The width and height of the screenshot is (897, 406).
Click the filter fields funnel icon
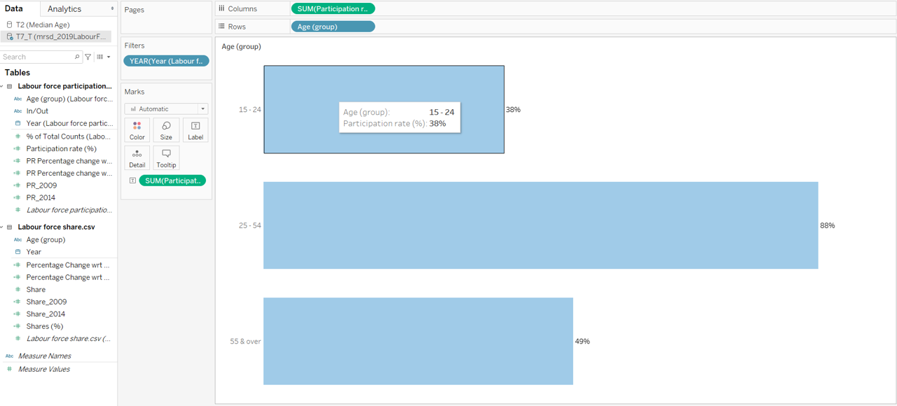coord(88,57)
